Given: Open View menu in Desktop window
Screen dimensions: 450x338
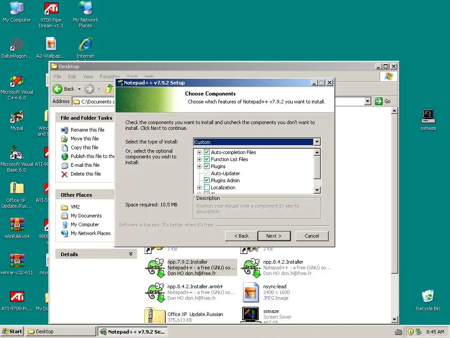Looking at the screenshot, I should [88, 77].
